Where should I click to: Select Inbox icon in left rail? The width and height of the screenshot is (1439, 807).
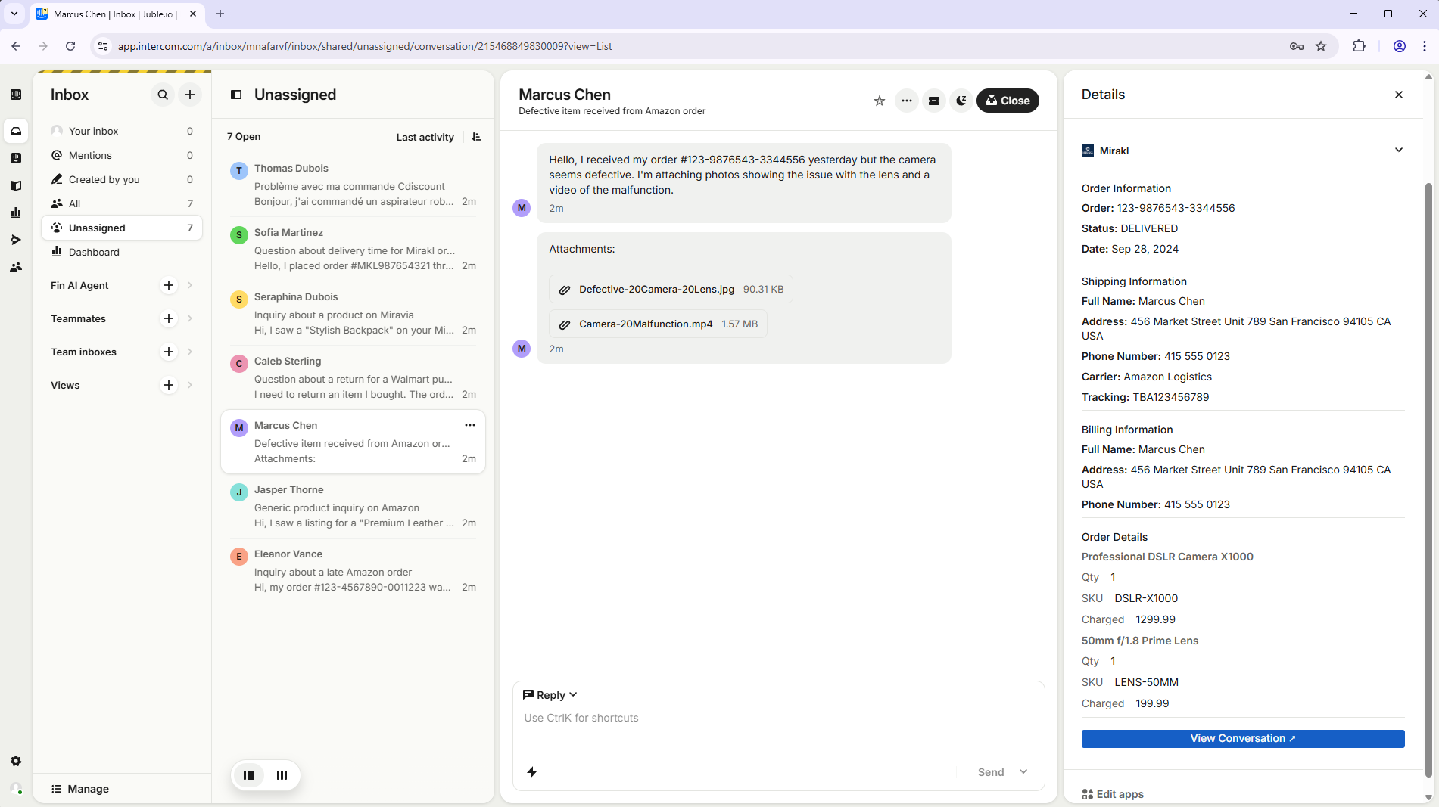click(16, 131)
